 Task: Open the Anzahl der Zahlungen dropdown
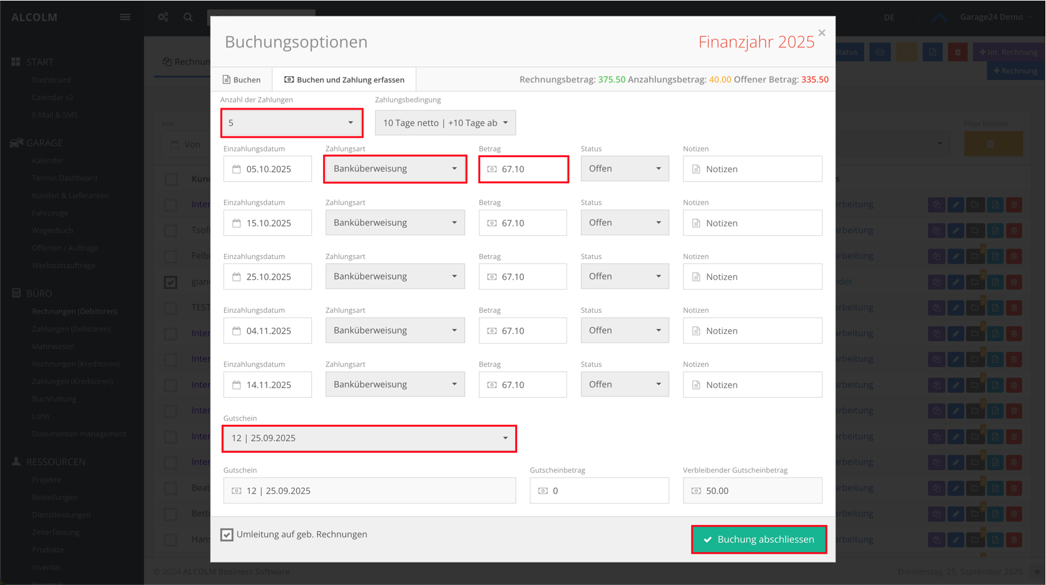[291, 123]
